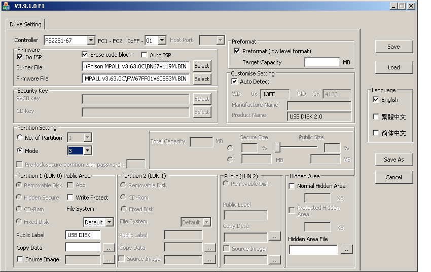Toggle Partition 1 Source Image checkbox
431x272 pixels.
point(20,259)
